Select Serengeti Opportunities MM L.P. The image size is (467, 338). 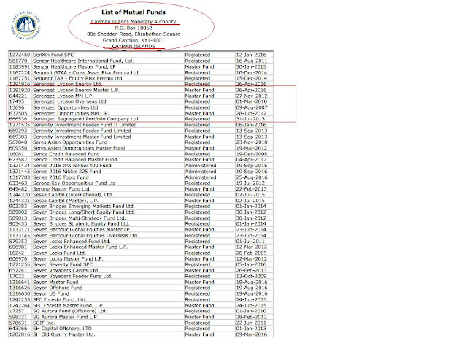(x=71, y=113)
